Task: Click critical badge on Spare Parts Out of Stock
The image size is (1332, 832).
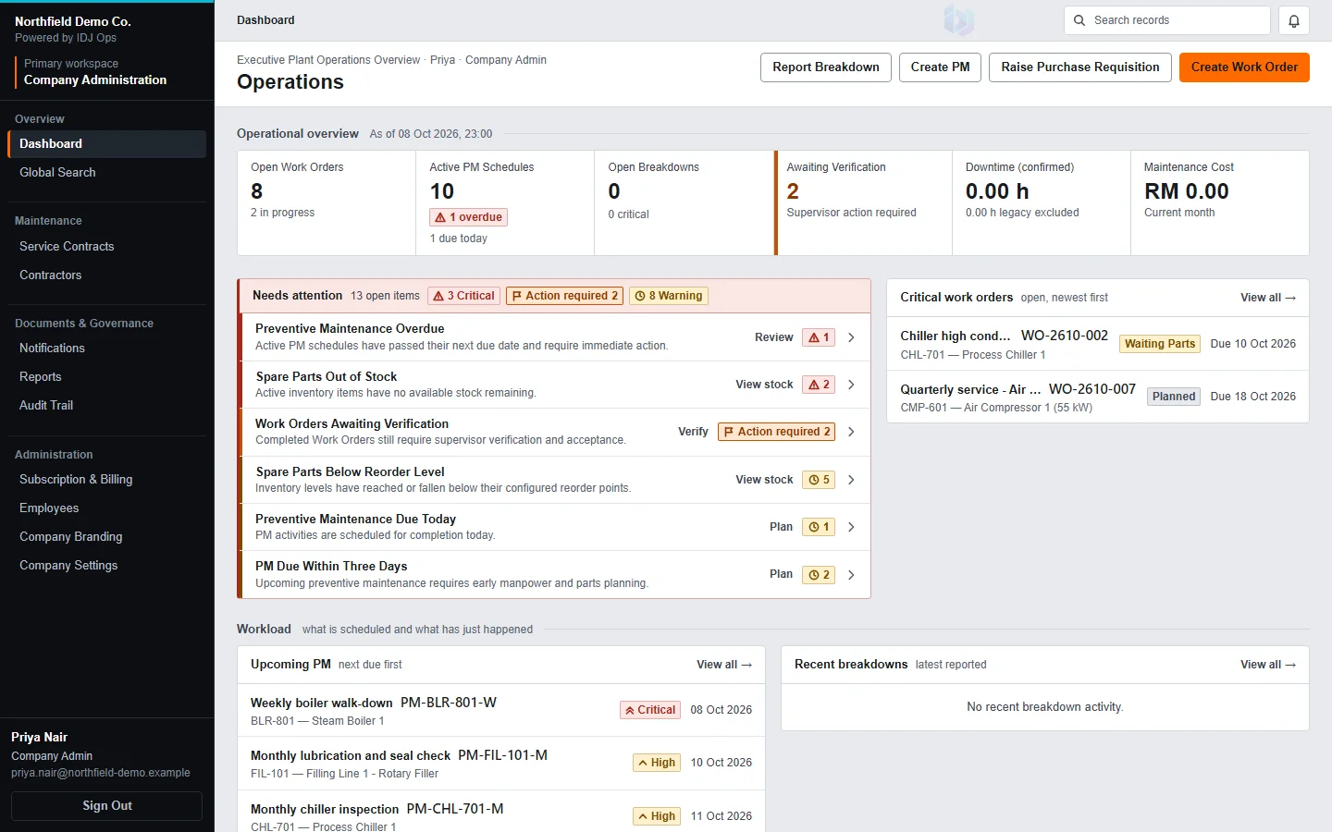Action: [819, 385]
